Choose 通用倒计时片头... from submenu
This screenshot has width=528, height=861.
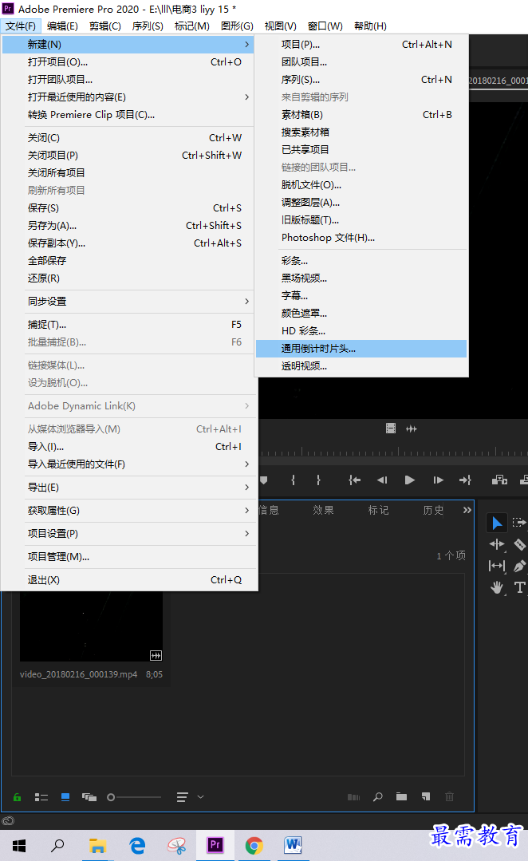pyautogui.click(x=361, y=349)
